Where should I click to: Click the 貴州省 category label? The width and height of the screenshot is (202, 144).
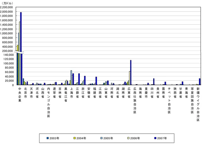[x=158, y=93]
